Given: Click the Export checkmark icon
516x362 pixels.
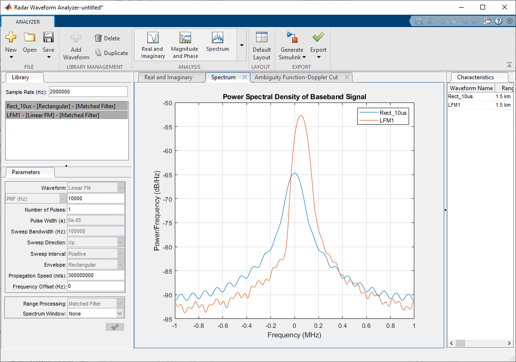Looking at the screenshot, I should pos(318,37).
